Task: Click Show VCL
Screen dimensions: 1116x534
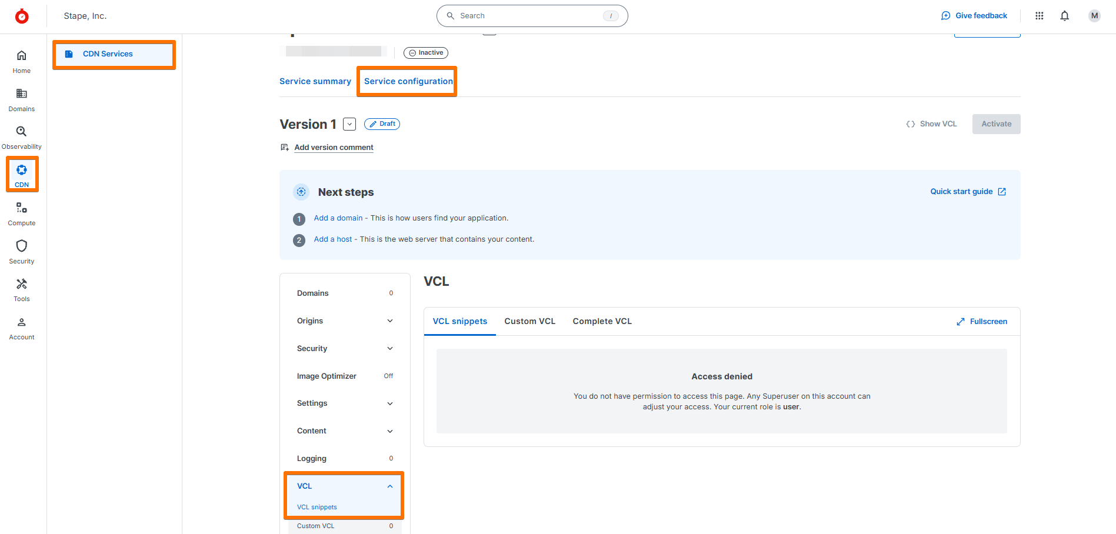Action: (x=932, y=124)
